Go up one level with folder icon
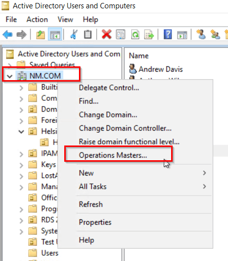The height and width of the screenshot is (261, 228). (41, 34)
